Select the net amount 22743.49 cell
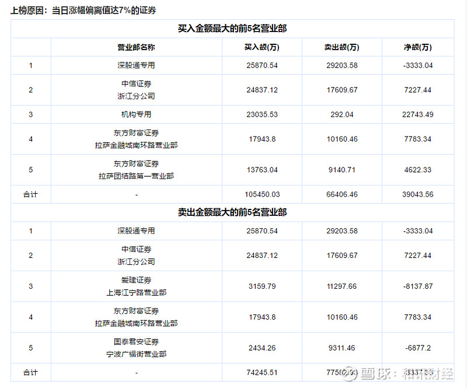 point(417,114)
